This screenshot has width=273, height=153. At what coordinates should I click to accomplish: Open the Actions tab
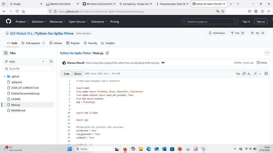click(56, 43)
